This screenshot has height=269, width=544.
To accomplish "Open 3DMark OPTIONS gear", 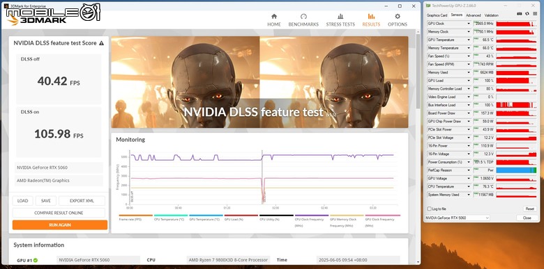I will click(x=398, y=20).
